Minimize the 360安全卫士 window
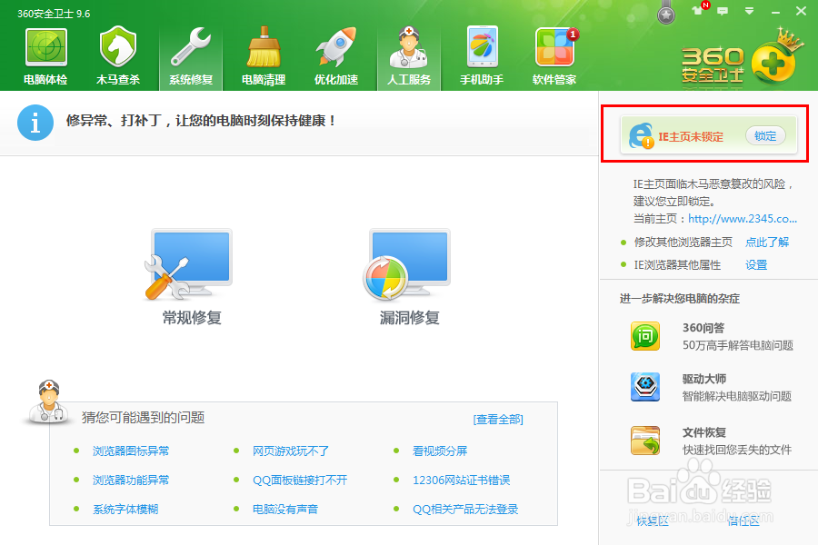The height and width of the screenshot is (545, 818). 776,11
